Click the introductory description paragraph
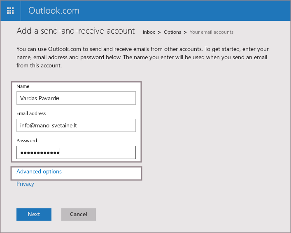The width and height of the screenshot is (291, 233). coord(142,57)
